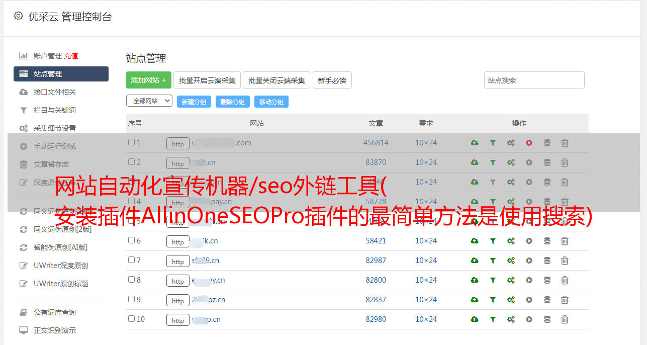
Task: Click the http protocol box in row 1
Action: pyautogui.click(x=178, y=144)
